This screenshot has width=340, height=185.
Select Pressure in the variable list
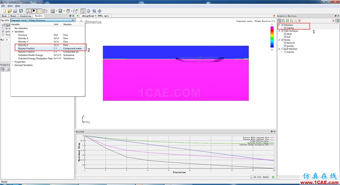pos(23,35)
